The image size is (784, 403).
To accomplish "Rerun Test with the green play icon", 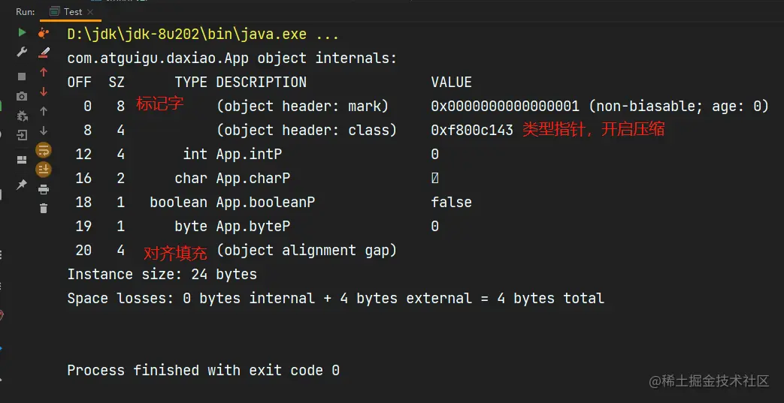I will (x=22, y=32).
